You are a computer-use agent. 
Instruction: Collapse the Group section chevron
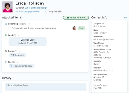coord(20,51)
